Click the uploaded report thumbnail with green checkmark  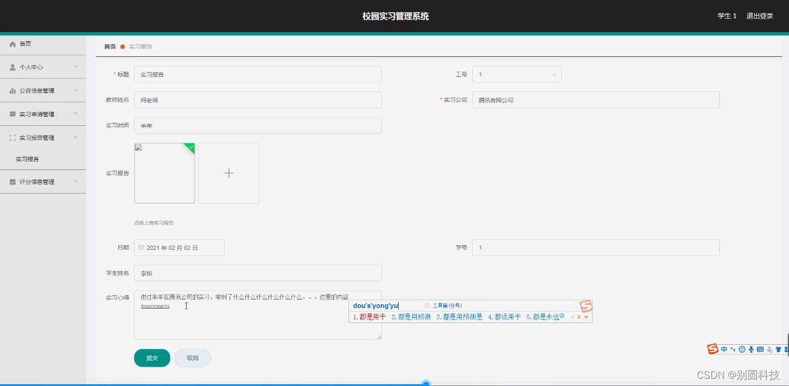pyautogui.click(x=164, y=172)
